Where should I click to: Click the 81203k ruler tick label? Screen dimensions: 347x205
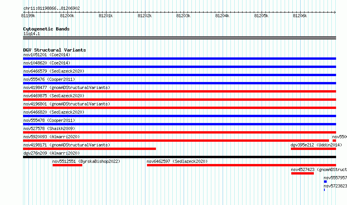point(183,16)
